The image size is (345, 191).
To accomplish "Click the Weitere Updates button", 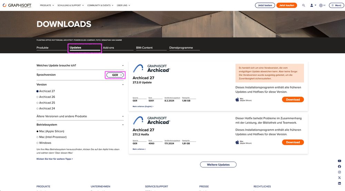I will (218, 165).
